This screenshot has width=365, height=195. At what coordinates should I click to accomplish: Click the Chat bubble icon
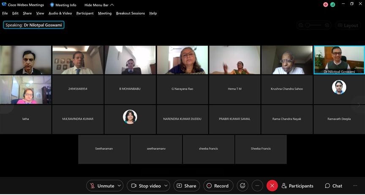click(327, 186)
